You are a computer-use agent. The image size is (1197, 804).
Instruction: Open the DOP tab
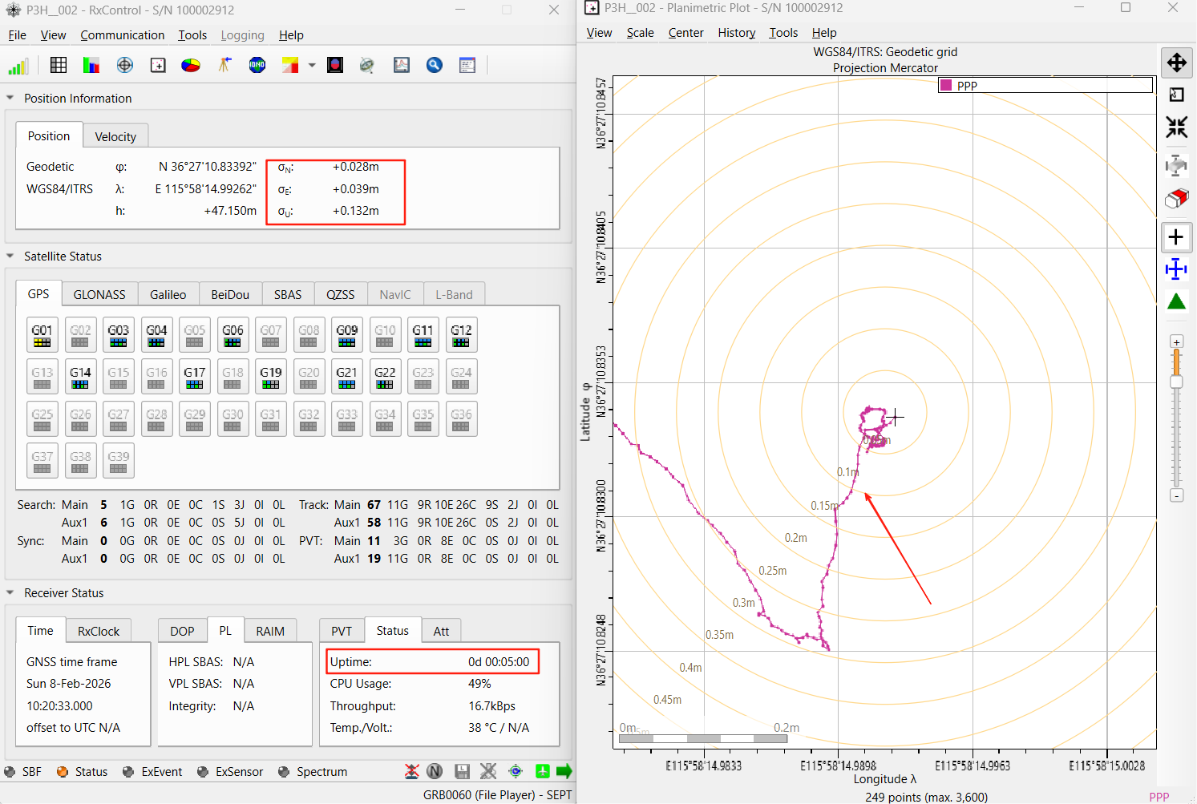click(x=182, y=631)
